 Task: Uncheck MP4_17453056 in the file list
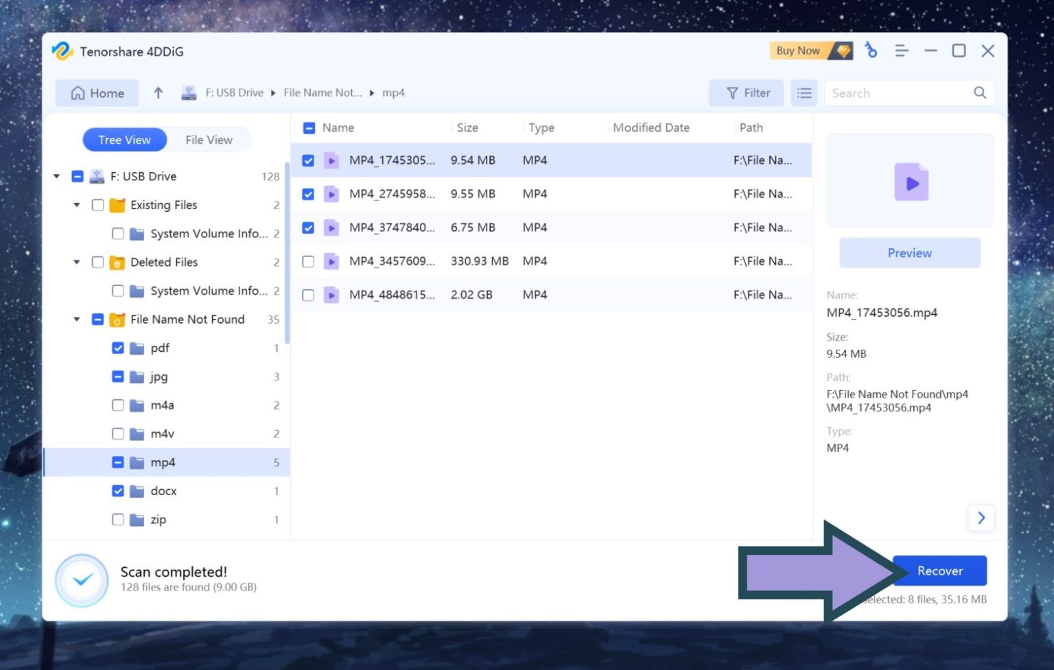[x=308, y=160]
